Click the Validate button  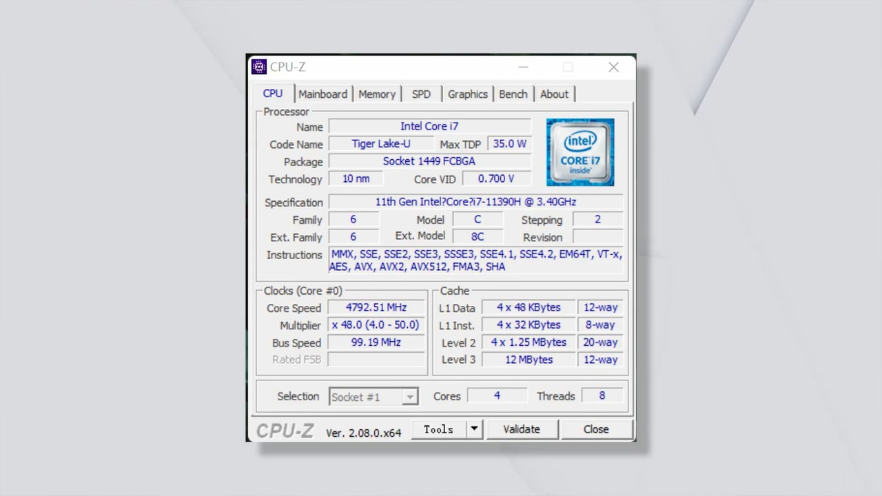click(x=522, y=429)
